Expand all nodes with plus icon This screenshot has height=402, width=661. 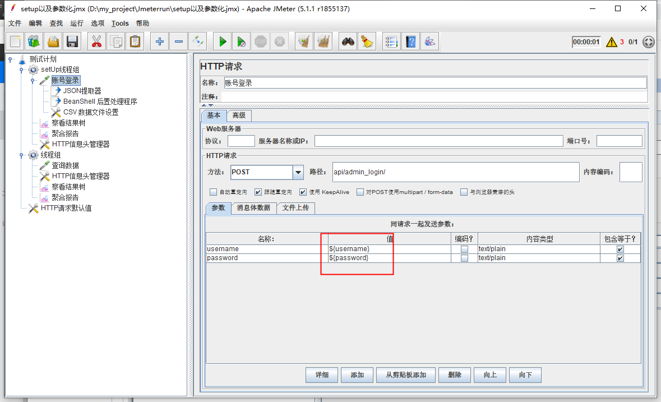coord(160,41)
